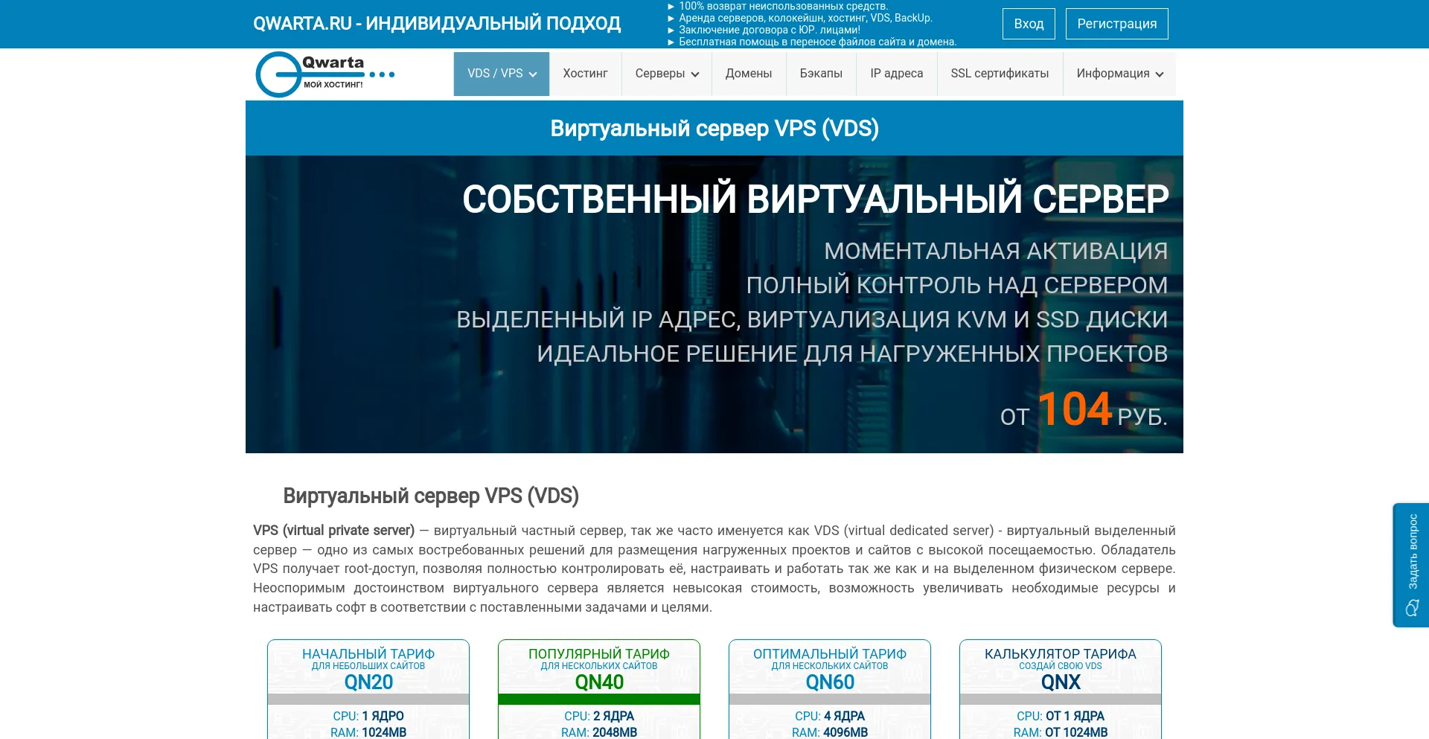Screen dimensions: 1429x739
Task: Click the СОЗДАЙ СВОЮ VDS subtitle
Action: click(x=1061, y=666)
